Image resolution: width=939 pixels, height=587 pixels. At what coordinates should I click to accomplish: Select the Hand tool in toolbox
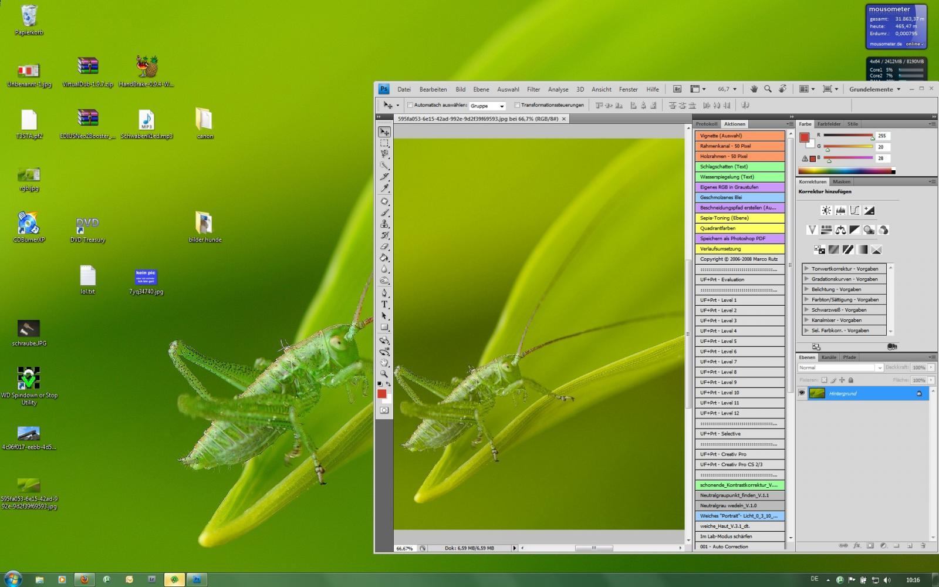coord(384,362)
